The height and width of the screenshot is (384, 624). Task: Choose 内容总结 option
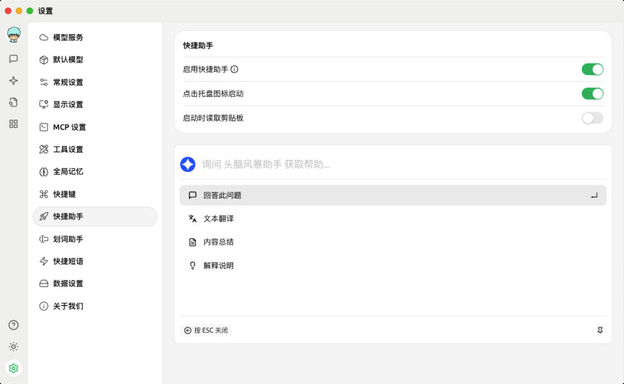coord(393,242)
